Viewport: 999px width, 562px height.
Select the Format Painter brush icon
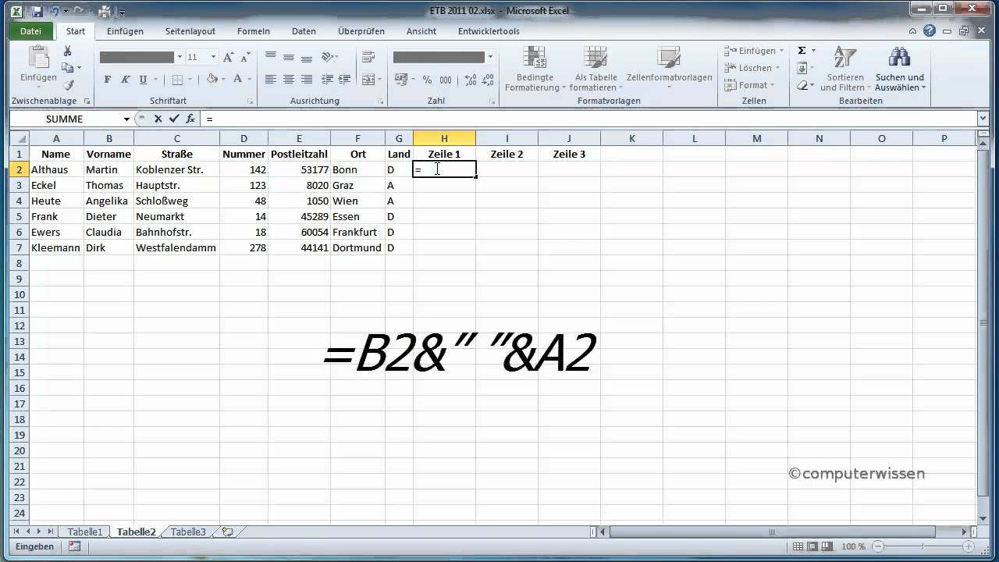pyautogui.click(x=67, y=85)
